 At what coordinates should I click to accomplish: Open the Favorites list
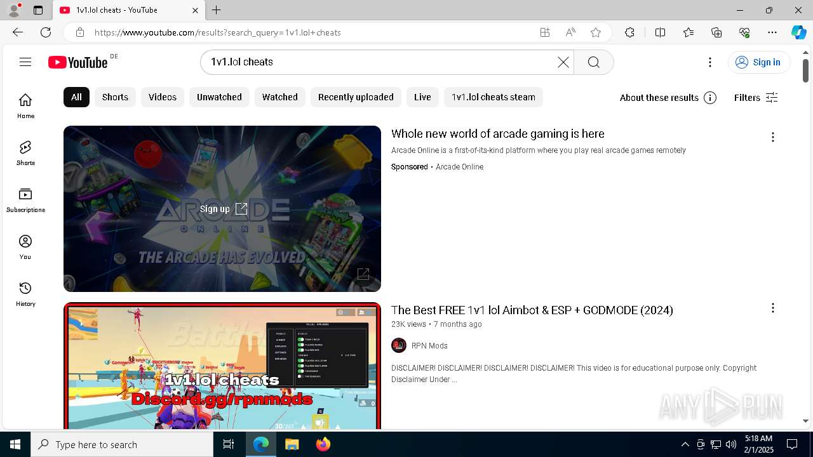point(689,32)
